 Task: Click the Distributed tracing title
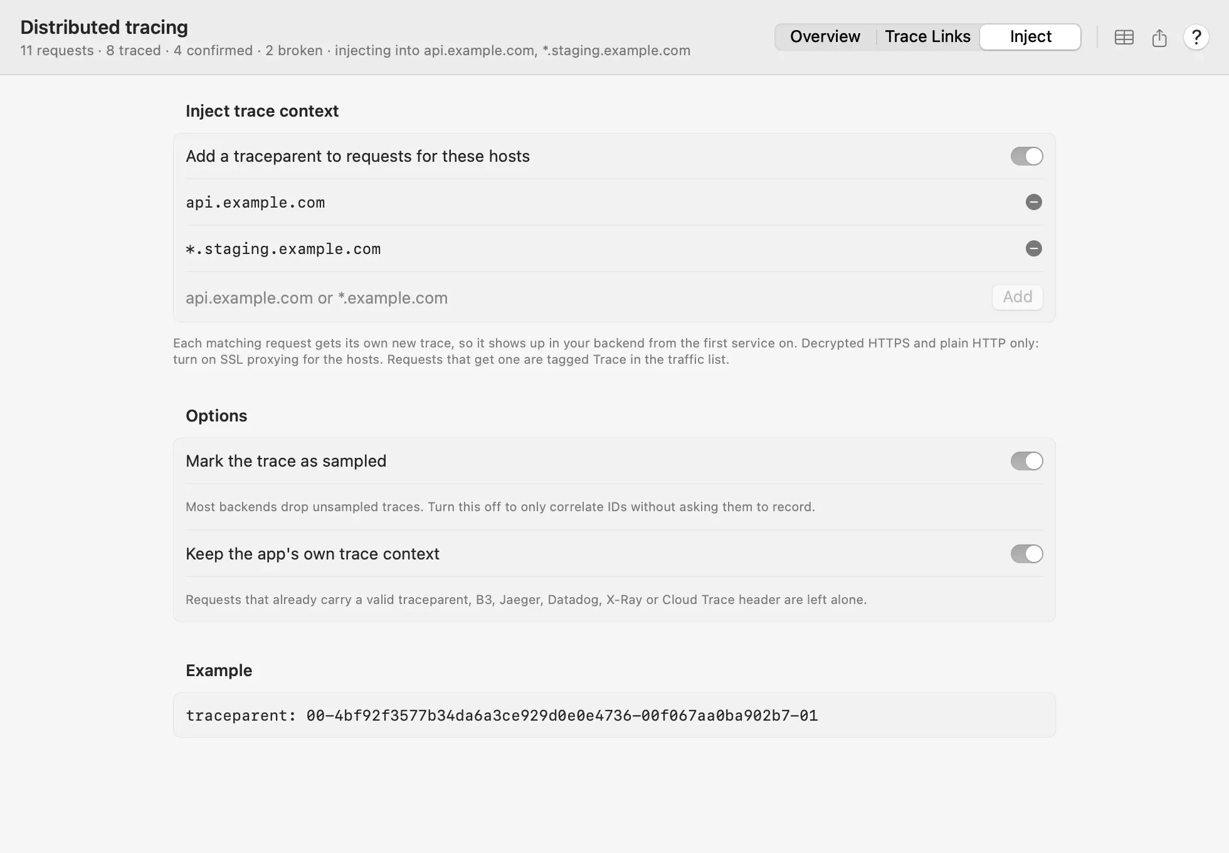pos(104,27)
